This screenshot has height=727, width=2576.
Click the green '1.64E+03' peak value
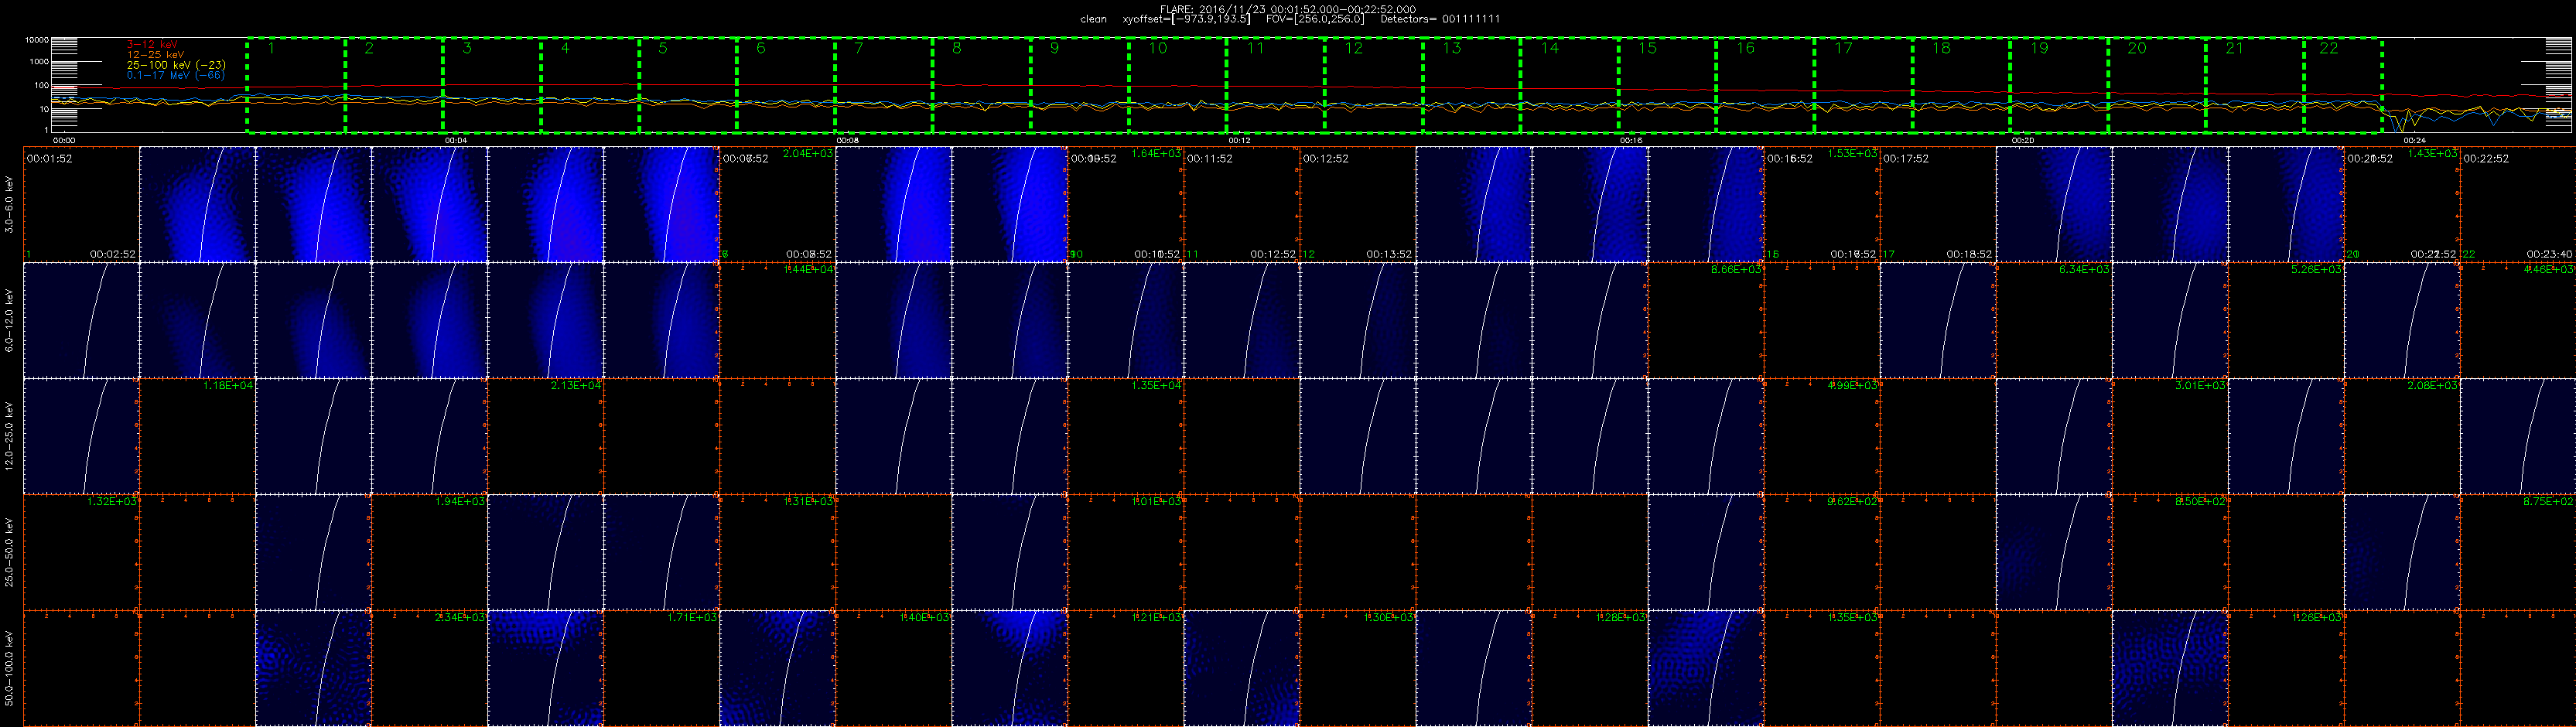[1156, 153]
